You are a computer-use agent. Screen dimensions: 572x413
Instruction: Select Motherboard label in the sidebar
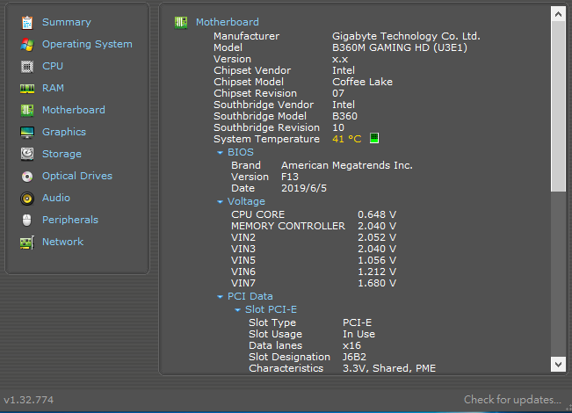(73, 110)
